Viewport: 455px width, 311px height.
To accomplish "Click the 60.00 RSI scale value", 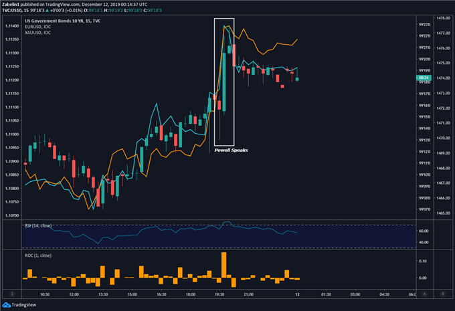I will (424, 231).
